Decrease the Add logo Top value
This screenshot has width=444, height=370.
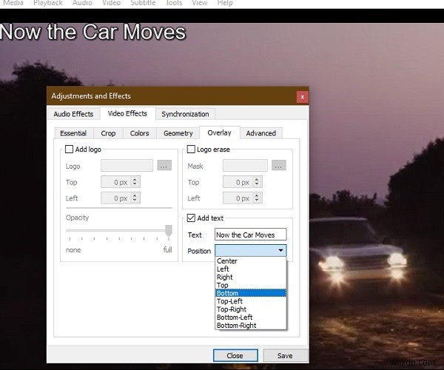[x=135, y=184]
